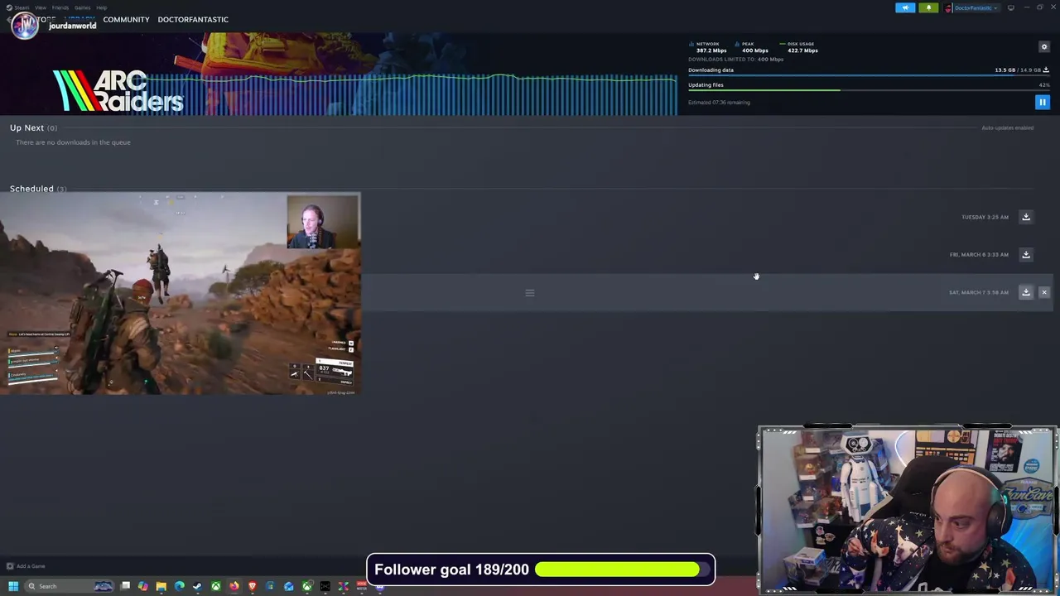
Task: Open Copilot from the taskbar
Action: pyautogui.click(x=143, y=586)
